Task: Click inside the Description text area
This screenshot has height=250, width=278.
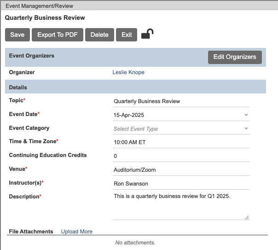Action: click(181, 206)
